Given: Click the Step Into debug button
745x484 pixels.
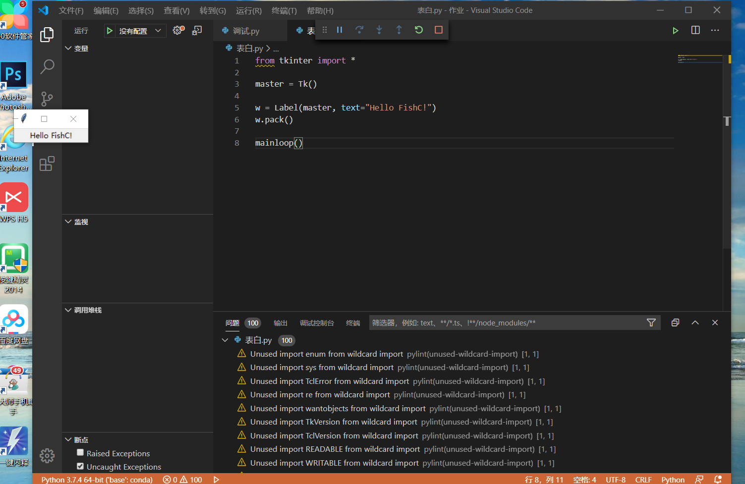Looking at the screenshot, I should coord(379,30).
